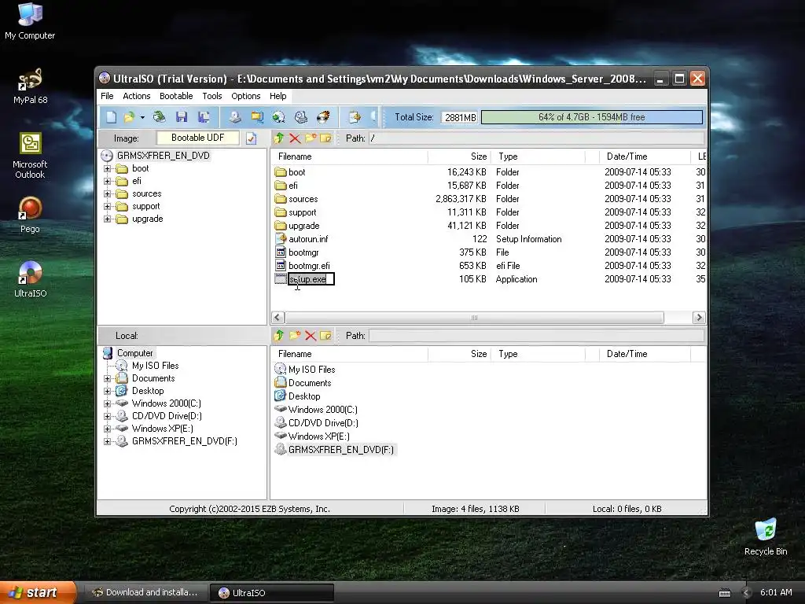Open the Actions menu

137,96
